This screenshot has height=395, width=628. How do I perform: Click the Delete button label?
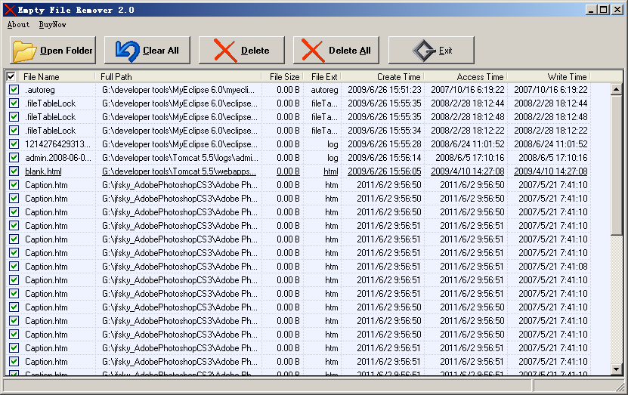(x=255, y=51)
